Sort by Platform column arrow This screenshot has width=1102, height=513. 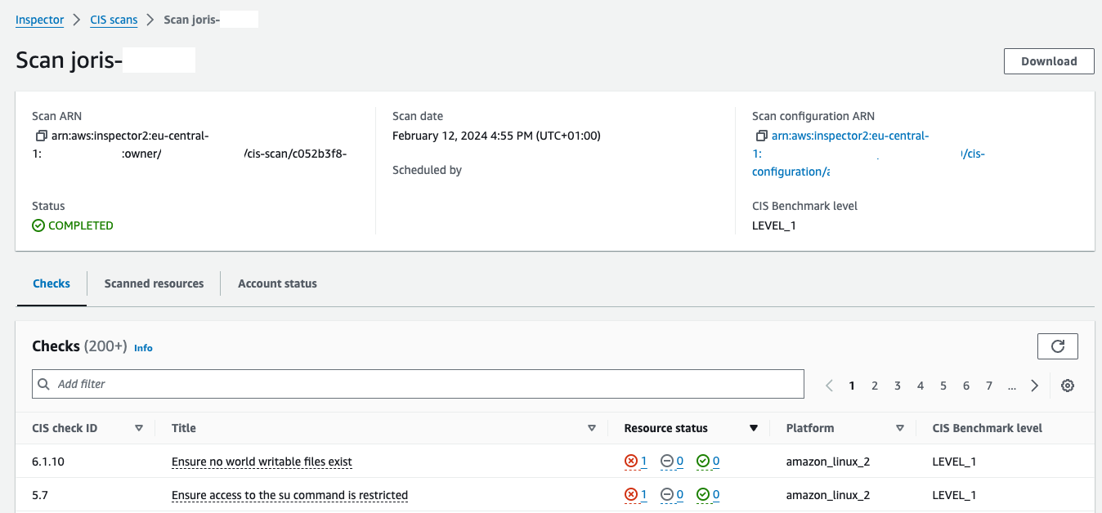[899, 428]
